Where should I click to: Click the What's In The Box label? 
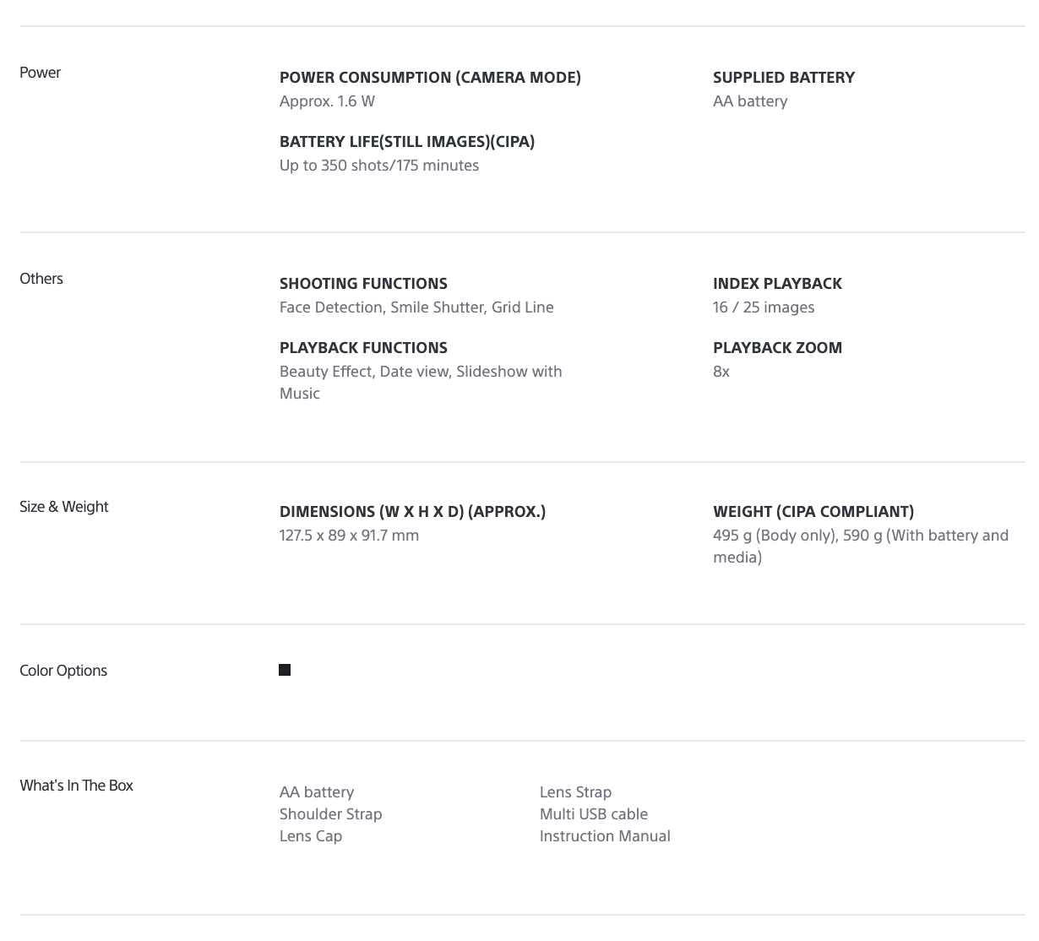point(76,786)
